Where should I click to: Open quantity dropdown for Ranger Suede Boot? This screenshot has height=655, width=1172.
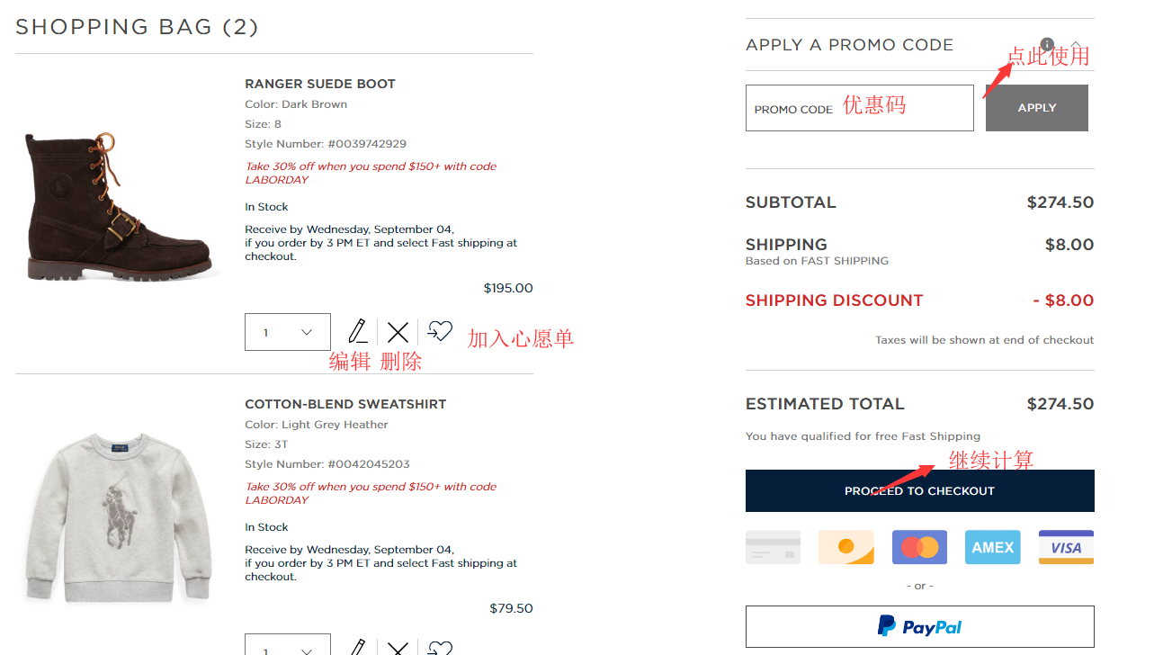pyautogui.click(x=288, y=332)
